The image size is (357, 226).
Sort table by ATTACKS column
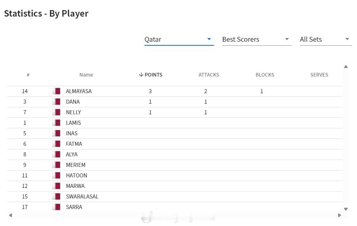coord(208,75)
